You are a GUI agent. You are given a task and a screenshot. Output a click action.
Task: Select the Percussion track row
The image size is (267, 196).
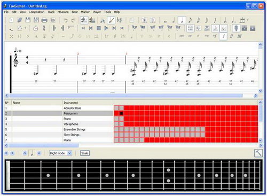coord(59,113)
